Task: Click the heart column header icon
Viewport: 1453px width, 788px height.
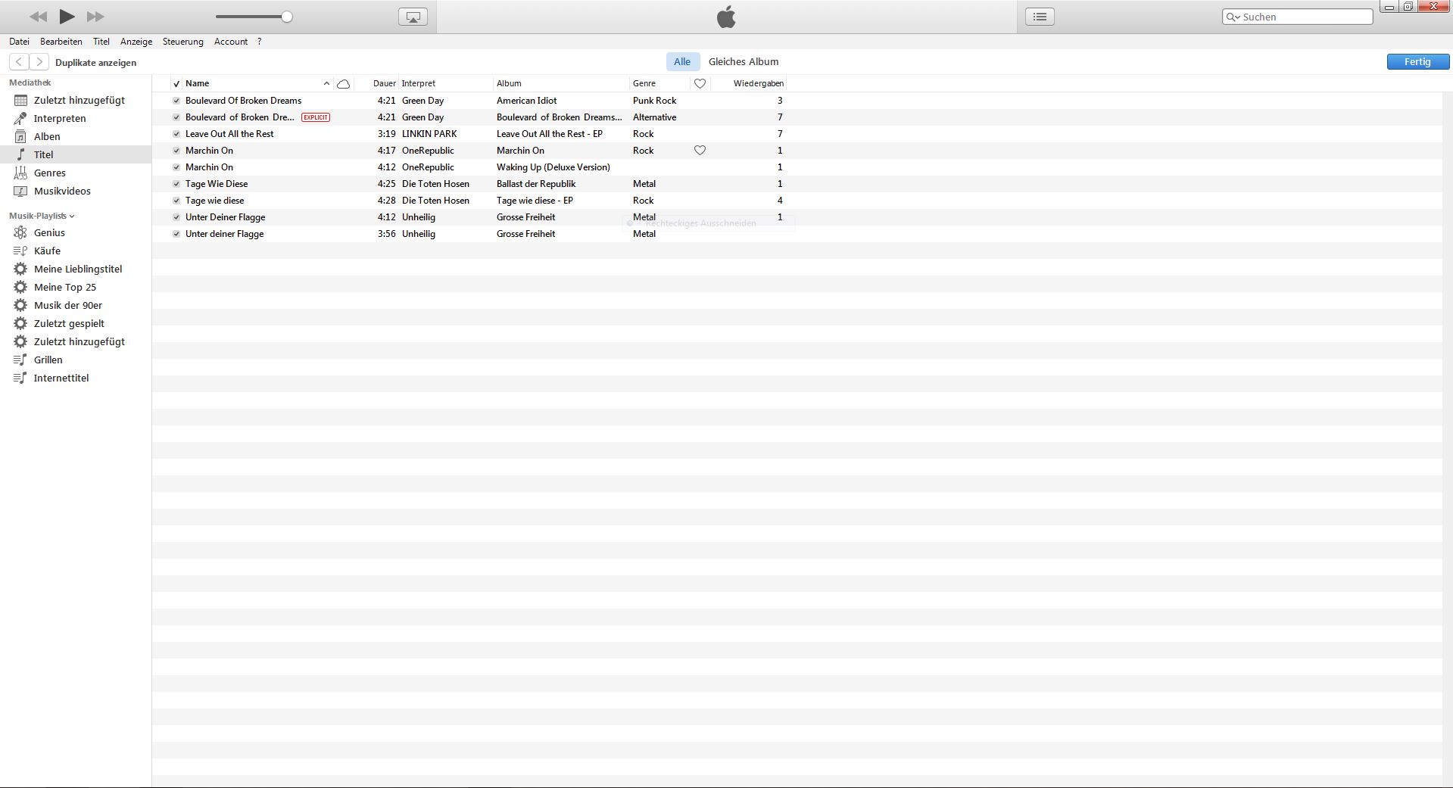Action: tap(700, 83)
